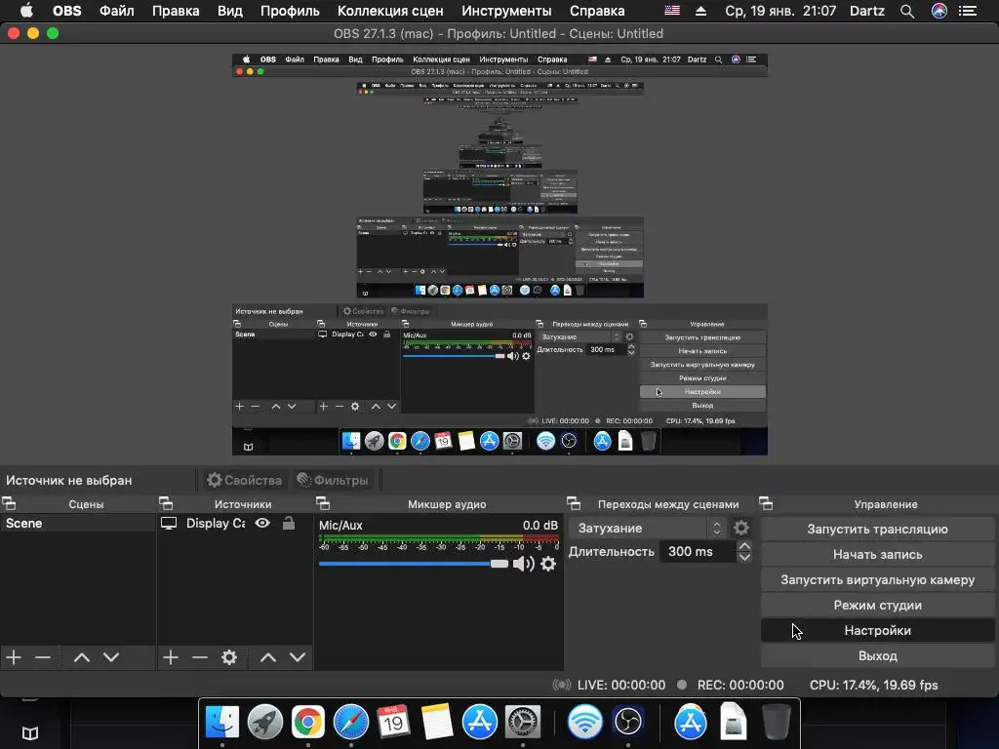The image size is (999, 749).
Task: Open Spotlight search in menu bar
Action: [907, 11]
